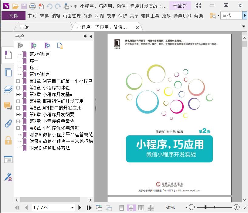Print document with the printer icon

[32, 6]
